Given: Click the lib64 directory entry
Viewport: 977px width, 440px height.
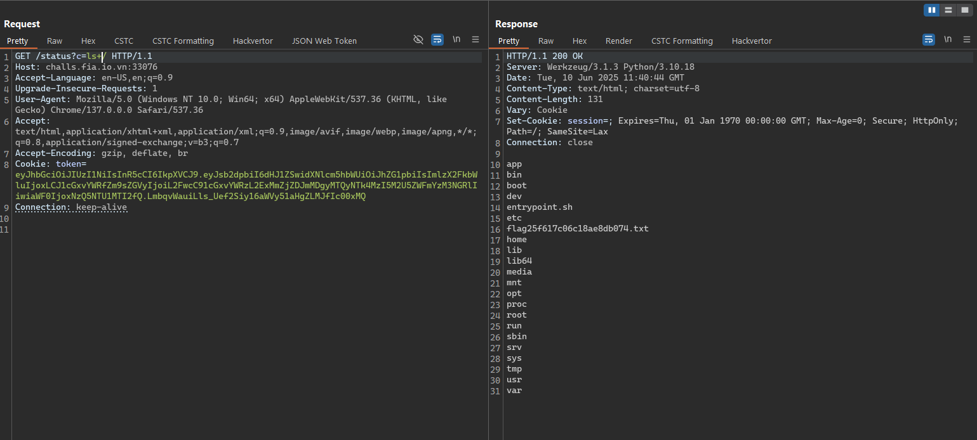Looking at the screenshot, I should click(519, 261).
